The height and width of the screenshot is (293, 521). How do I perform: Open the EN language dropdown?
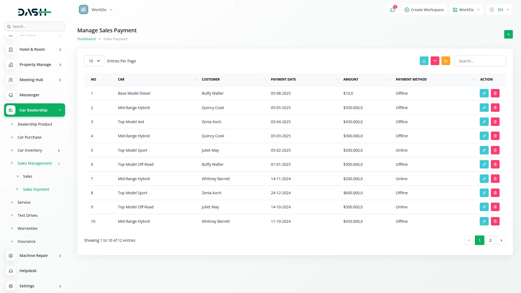499,10
